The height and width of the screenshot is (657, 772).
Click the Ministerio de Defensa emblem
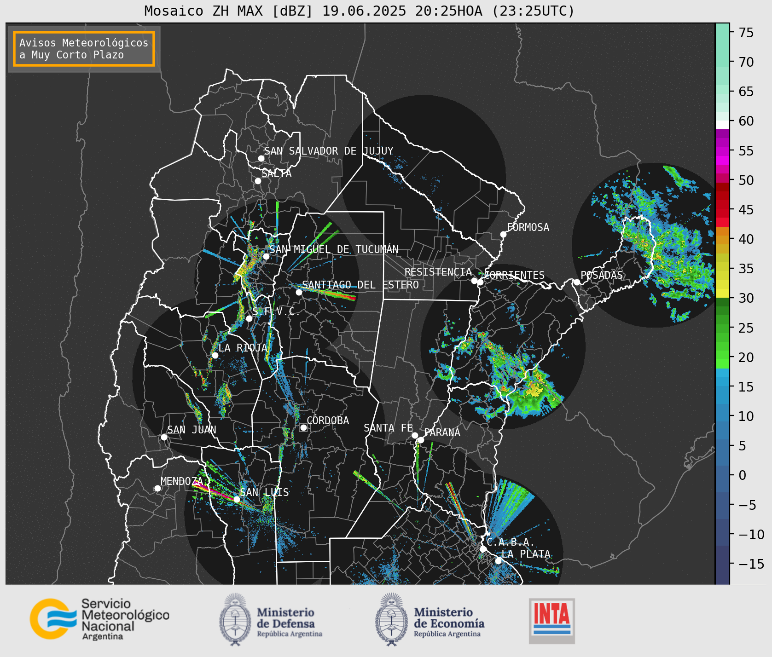click(x=235, y=619)
